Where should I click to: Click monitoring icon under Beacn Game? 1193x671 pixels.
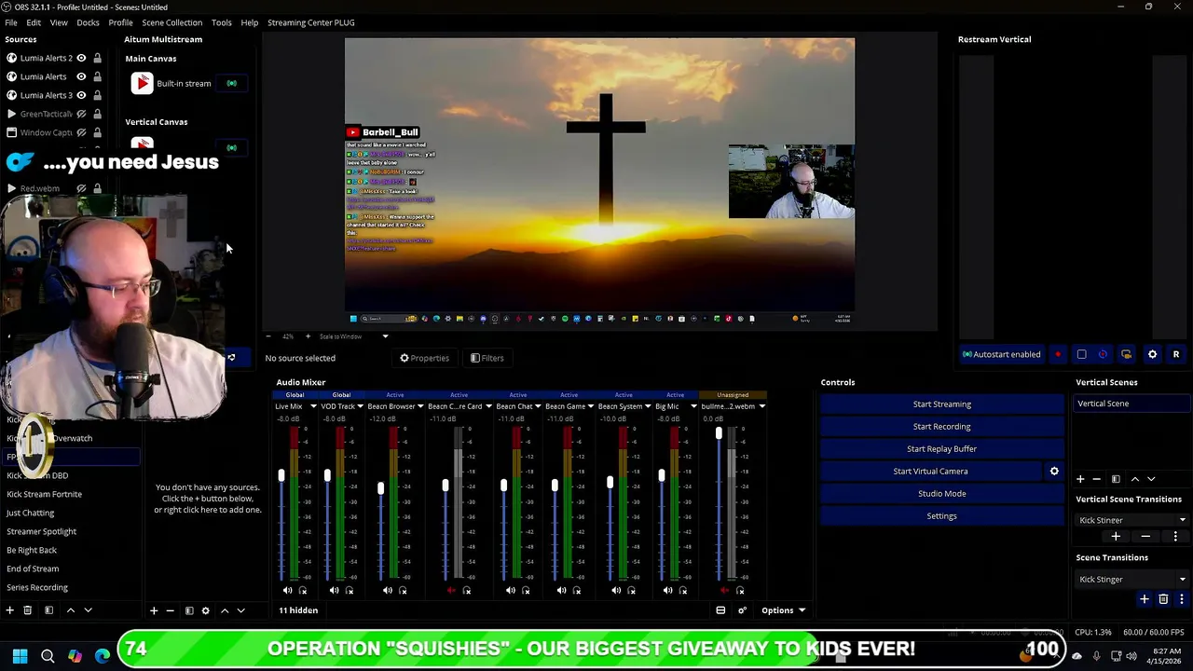(x=577, y=590)
